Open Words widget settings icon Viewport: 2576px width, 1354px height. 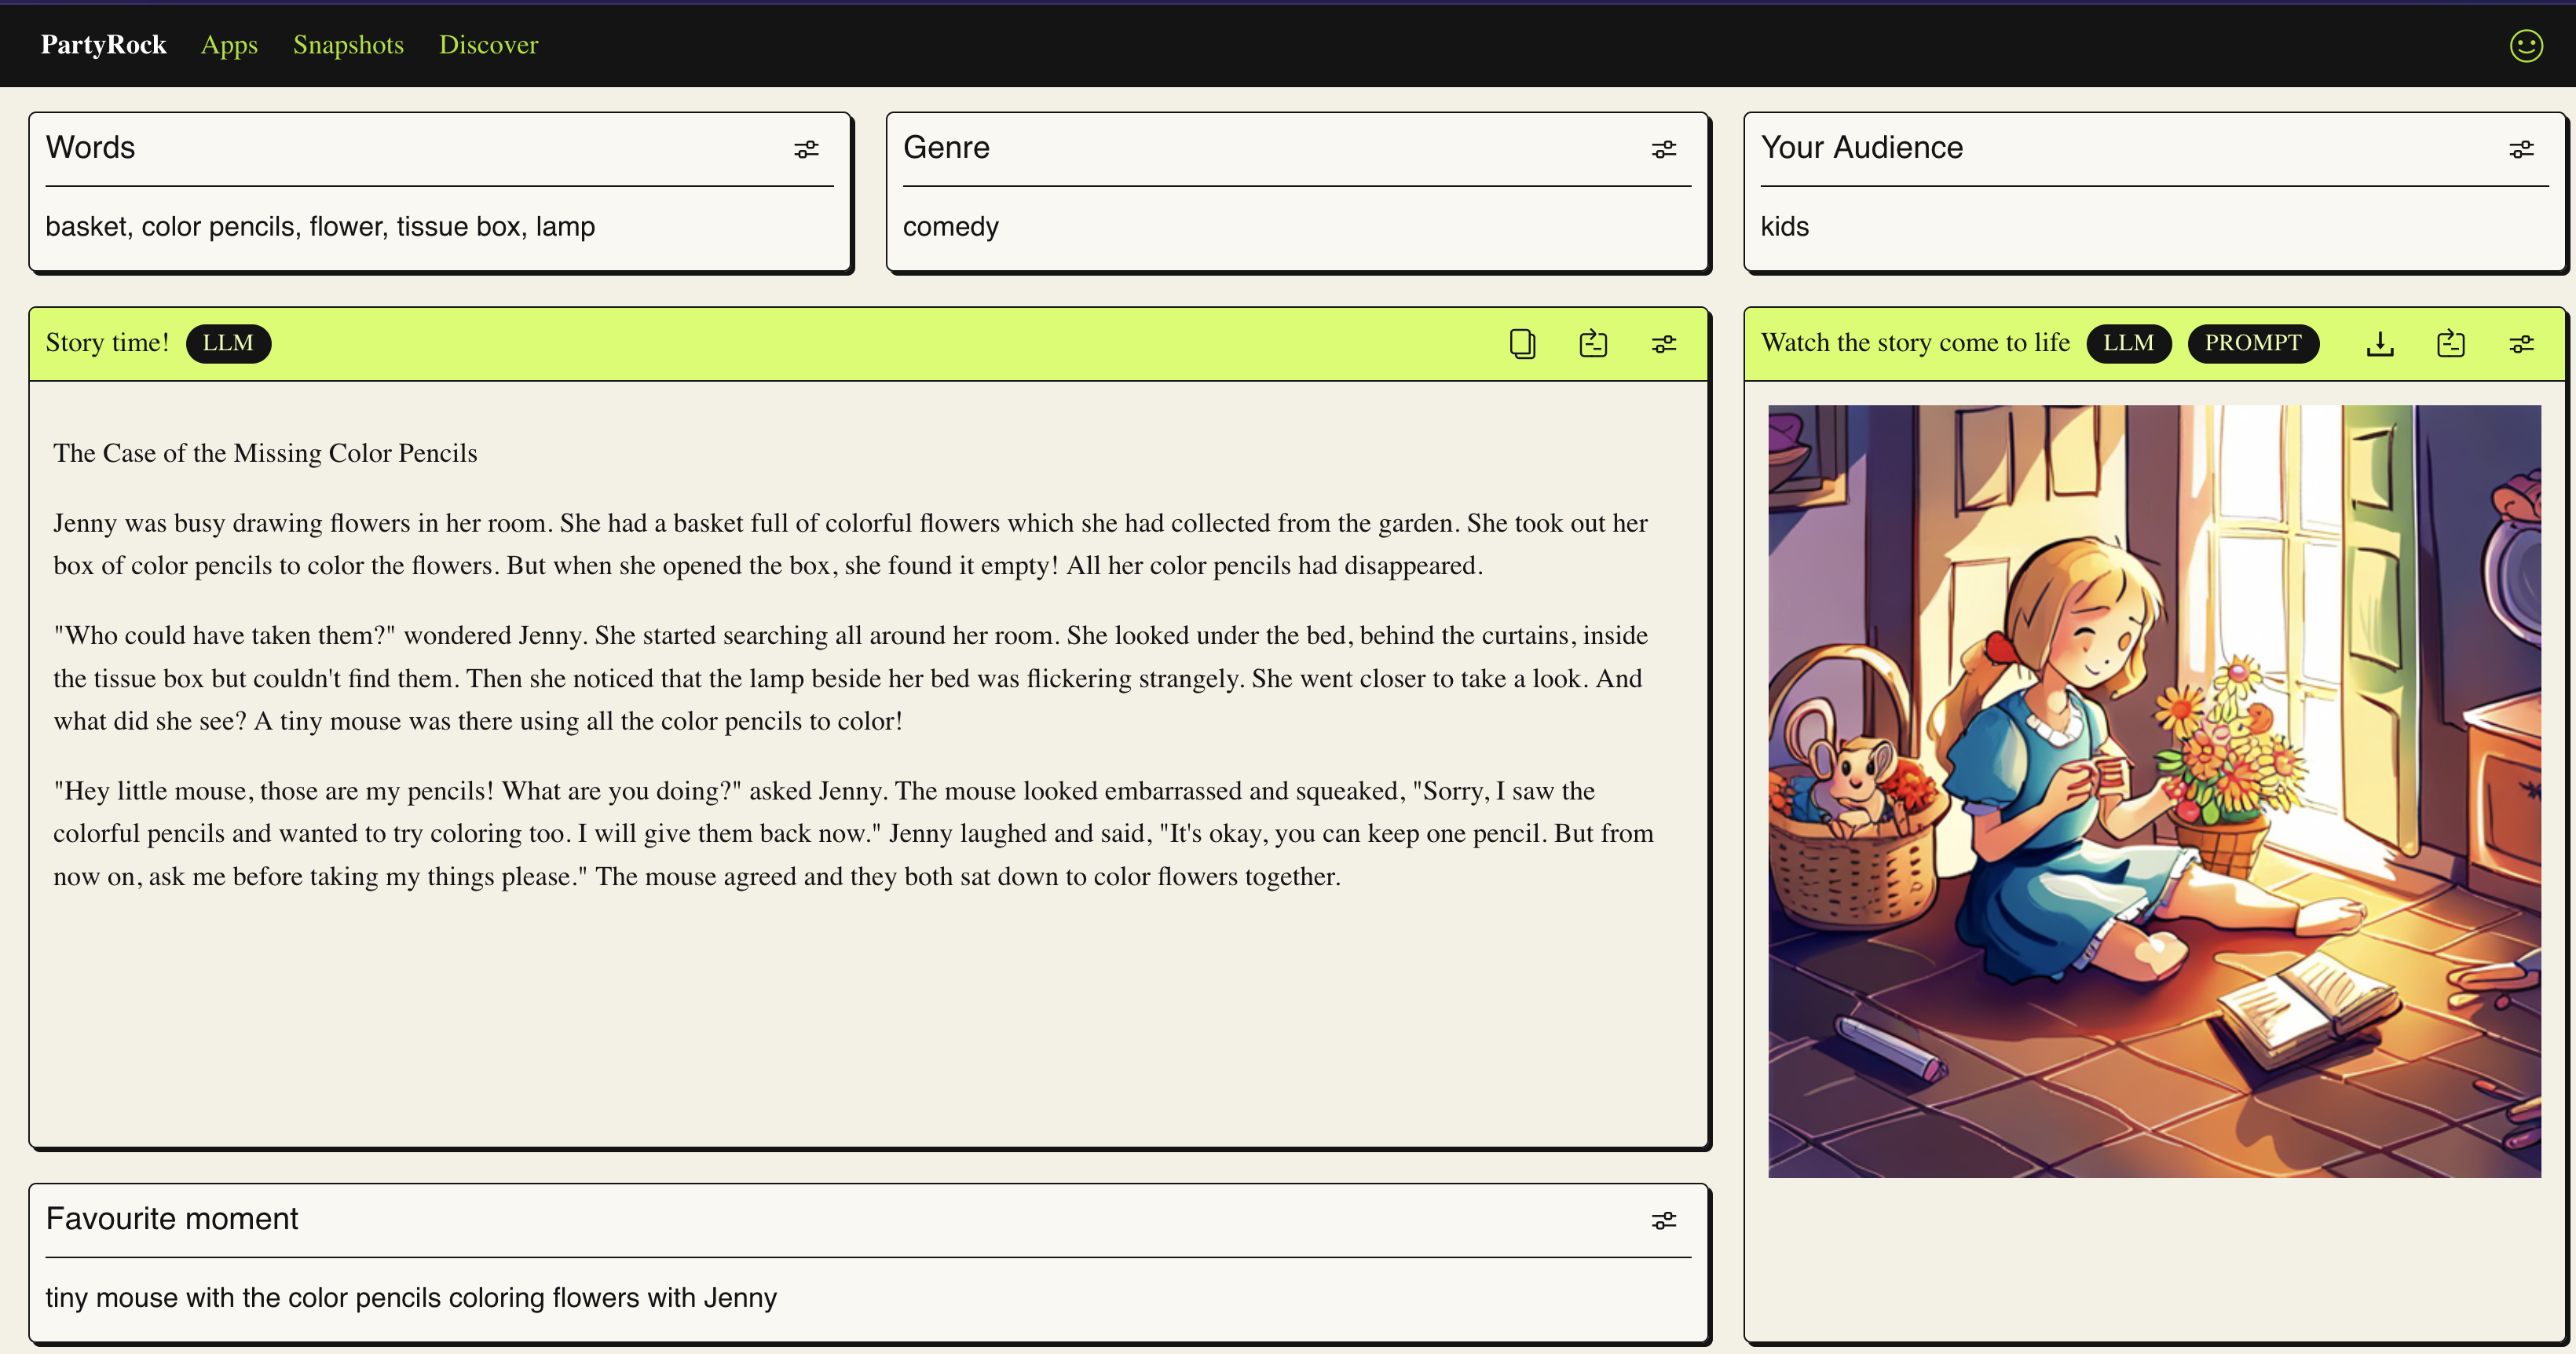[806, 149]
